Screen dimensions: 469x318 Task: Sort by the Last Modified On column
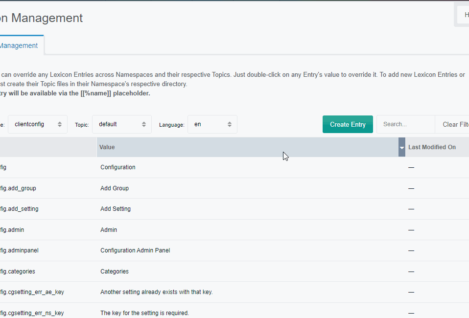[432, 147]
